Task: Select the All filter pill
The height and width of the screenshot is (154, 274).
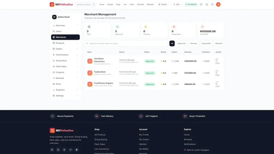Action: tap(172, 43)
